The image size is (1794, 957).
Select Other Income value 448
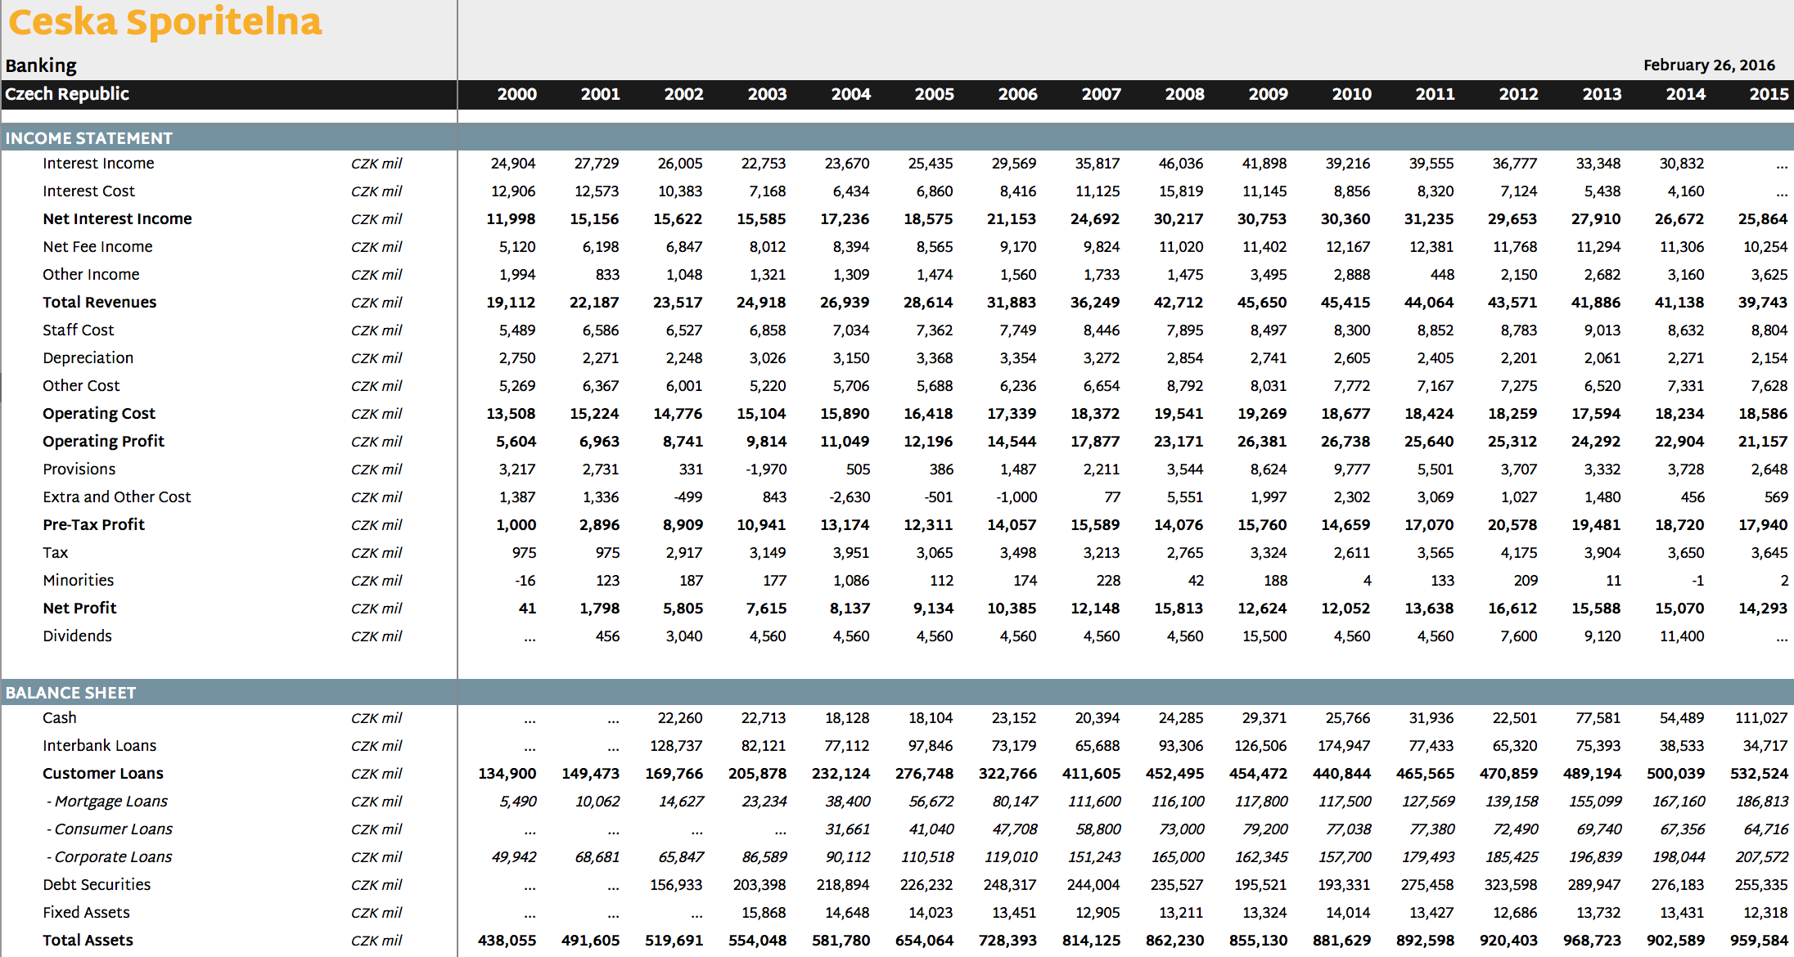tap(1443, 275)
